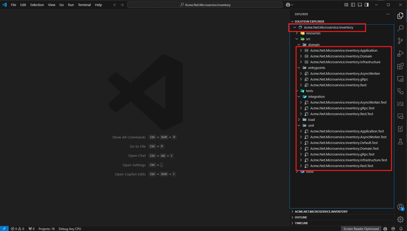
Task: Select Acme.Net.Microservice.Inventory.AsyncWorker project
Action: coord(342,74)
